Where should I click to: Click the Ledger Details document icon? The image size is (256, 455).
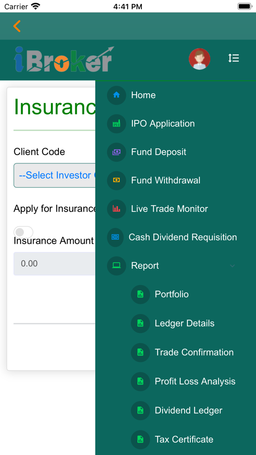pos(140,323)
